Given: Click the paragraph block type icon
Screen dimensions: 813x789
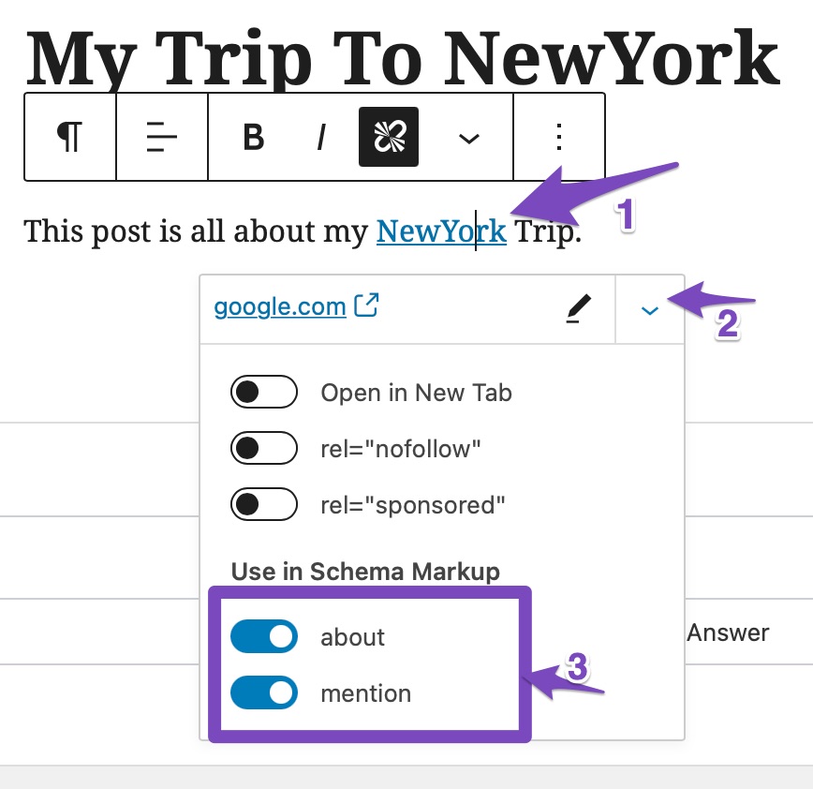Looking at the screenshot, I should 69,137.
